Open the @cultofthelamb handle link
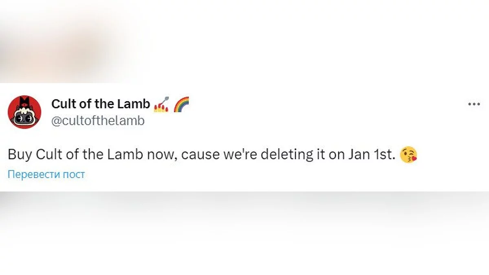This screenshot has width=489, height=275. [98, 121]
